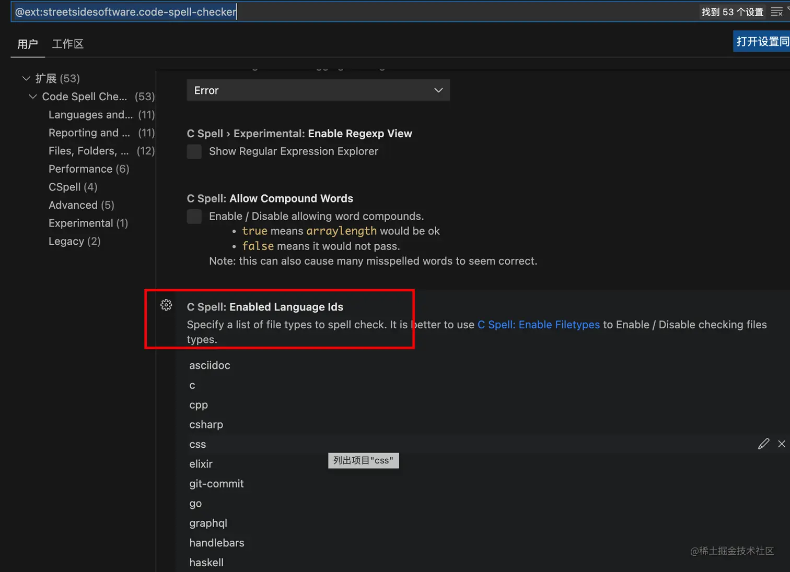Select Performance (6) in the settings tree
This screenshot has width=790, height=572.
tap(89, 169)
